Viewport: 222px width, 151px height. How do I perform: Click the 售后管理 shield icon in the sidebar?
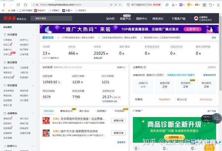tap(5, 62)
